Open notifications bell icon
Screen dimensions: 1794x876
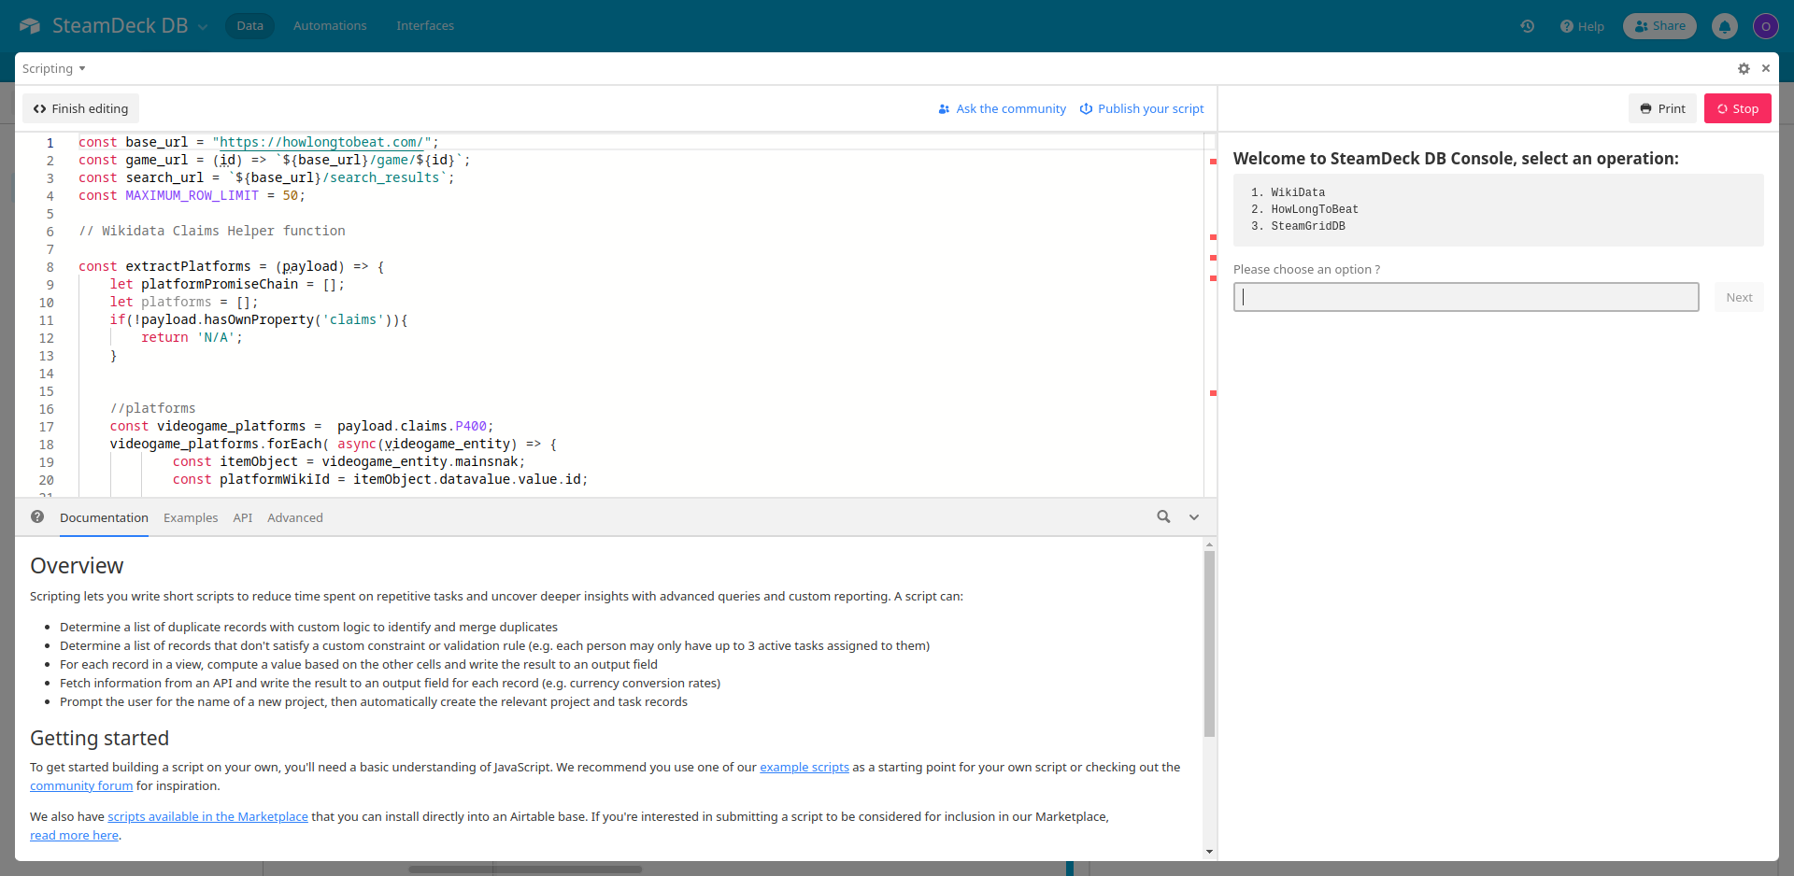[1725, 26]
